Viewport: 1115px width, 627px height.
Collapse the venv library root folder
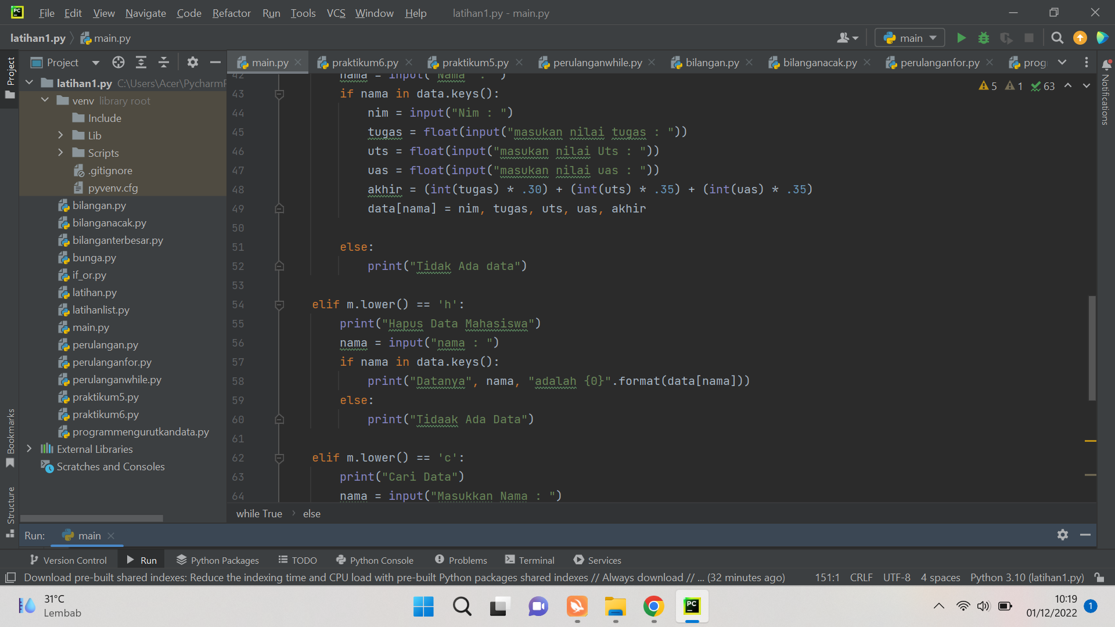(x=45, y=100)
